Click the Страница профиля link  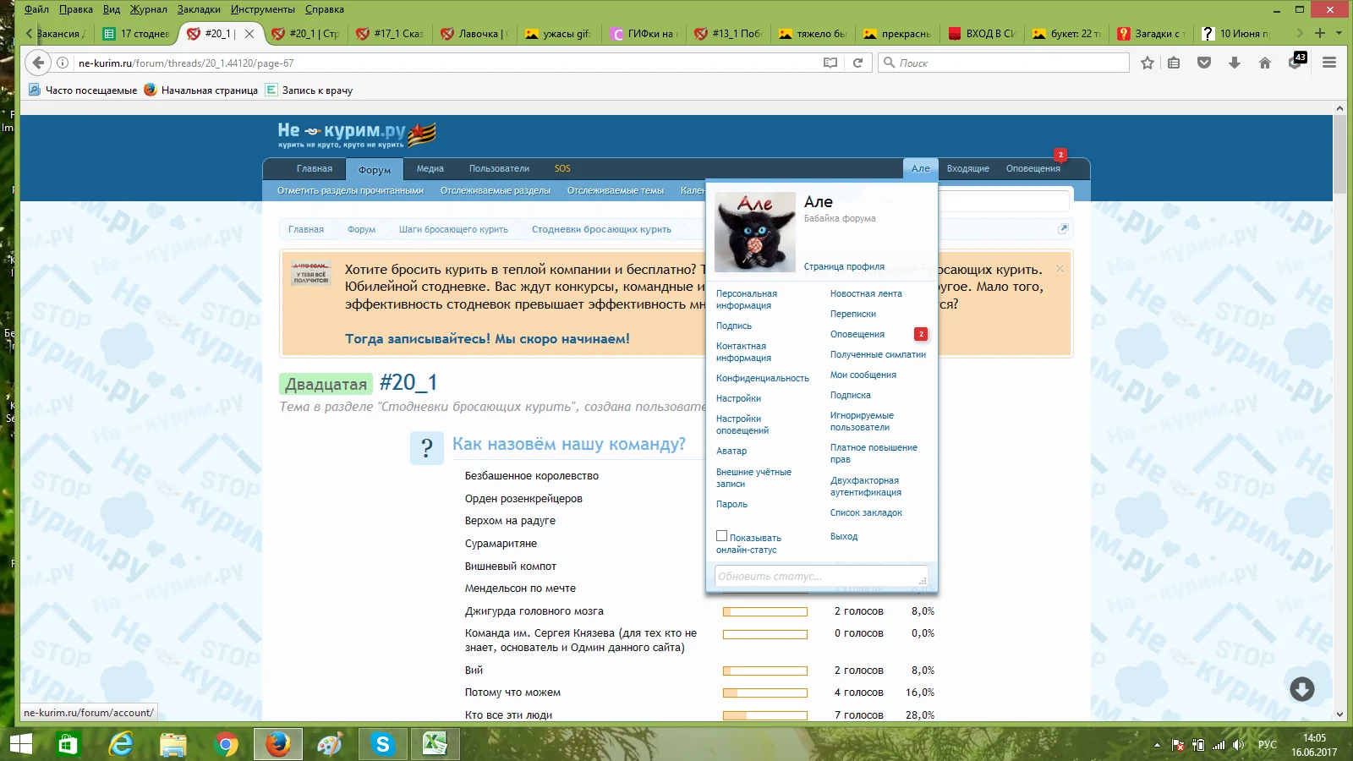[844, 266]
